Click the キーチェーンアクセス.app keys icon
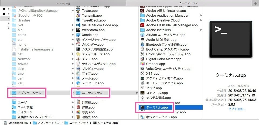259x126 pixels. 142,83
